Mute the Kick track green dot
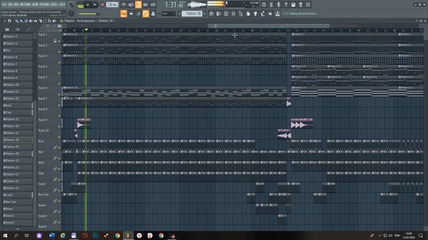This screenshot has width=428, height=240. [60, 148]
